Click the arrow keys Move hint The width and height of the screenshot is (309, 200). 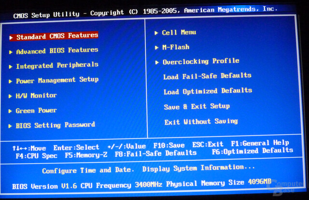(x=29, y=149)
